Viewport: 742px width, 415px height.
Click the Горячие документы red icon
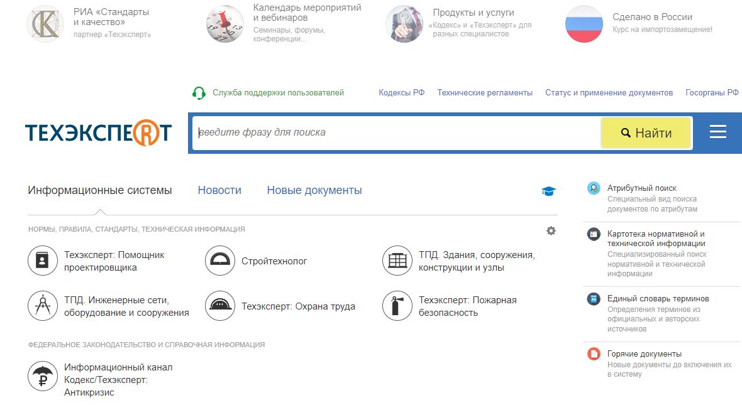594,353
